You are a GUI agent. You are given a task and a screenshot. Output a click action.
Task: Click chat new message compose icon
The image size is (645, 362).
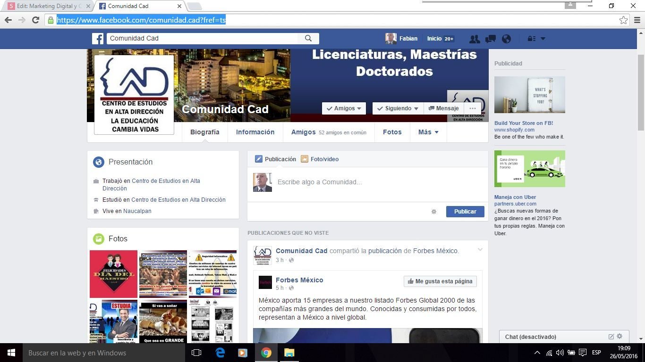click(611, 337)
